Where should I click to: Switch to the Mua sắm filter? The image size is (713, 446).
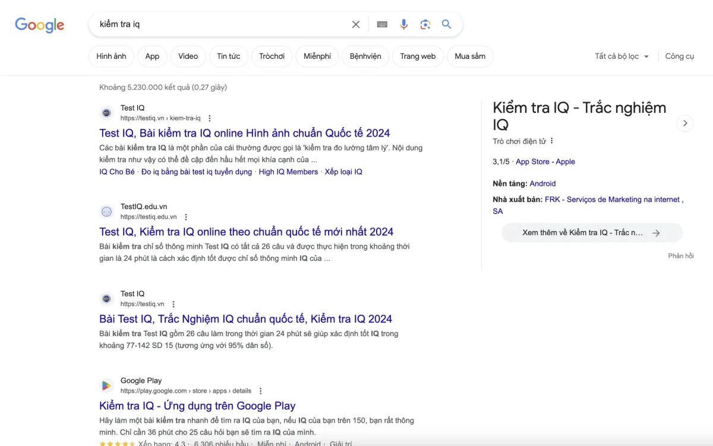[470, 56]
